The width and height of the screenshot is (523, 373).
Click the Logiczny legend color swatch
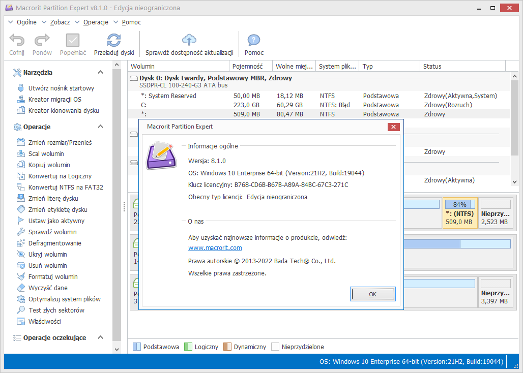pyautogui.click(x=188, y=347)
